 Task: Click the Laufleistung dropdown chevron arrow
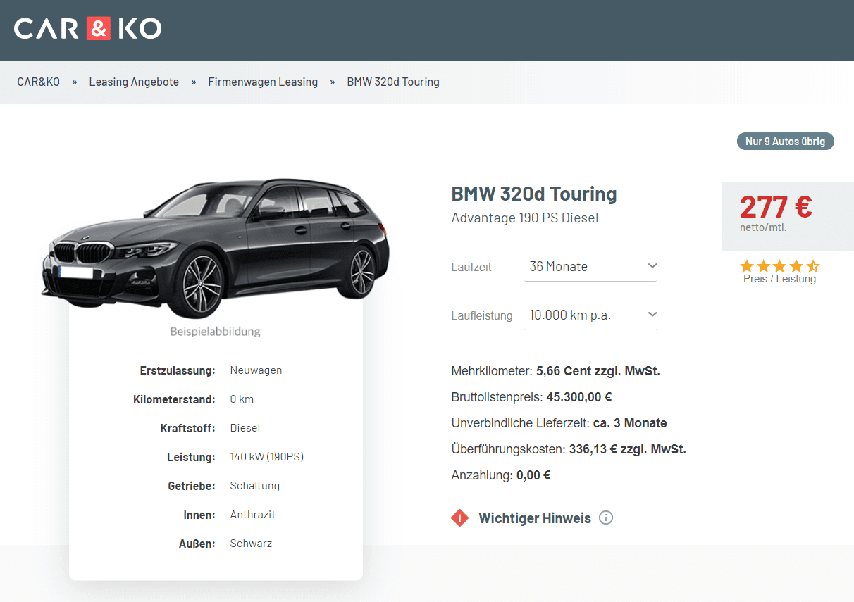point(652,315)
